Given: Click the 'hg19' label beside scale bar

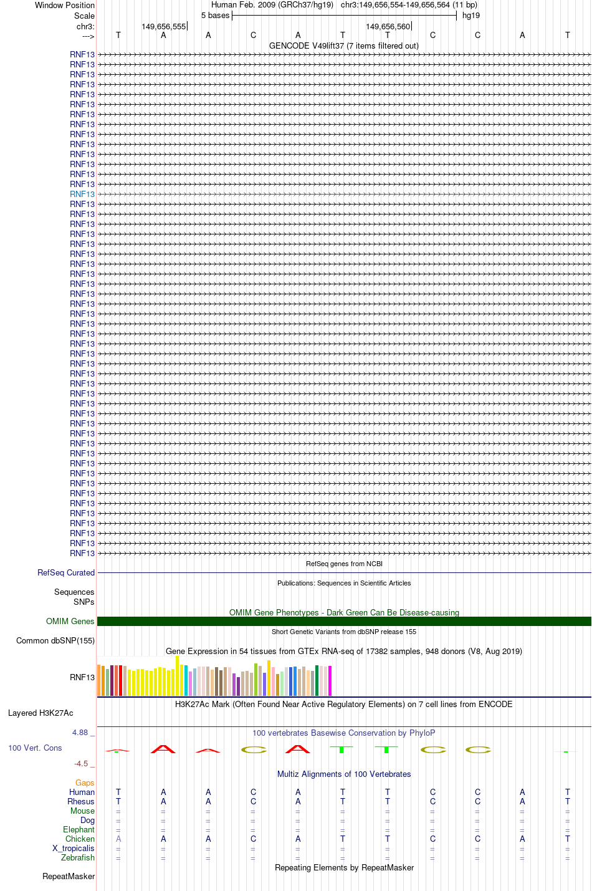Looking at the screenshot, I should pos(471,15).
